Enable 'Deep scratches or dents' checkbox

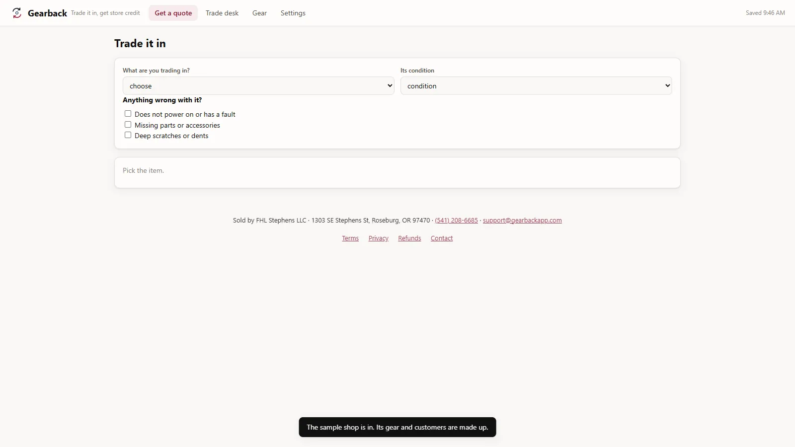pos(128,135)
